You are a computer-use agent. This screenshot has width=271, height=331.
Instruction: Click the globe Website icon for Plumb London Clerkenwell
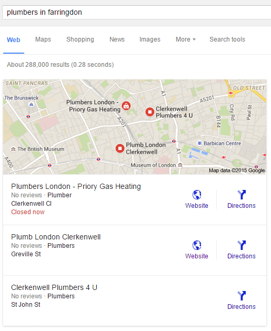pyautogui.click(x=197, y=245)
